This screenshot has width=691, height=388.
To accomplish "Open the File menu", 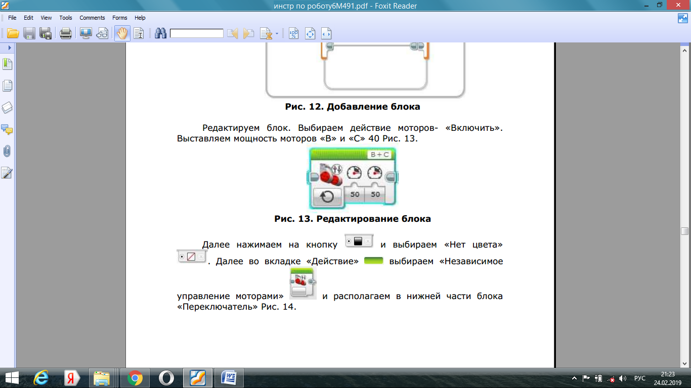I will [x=12, y=18].
